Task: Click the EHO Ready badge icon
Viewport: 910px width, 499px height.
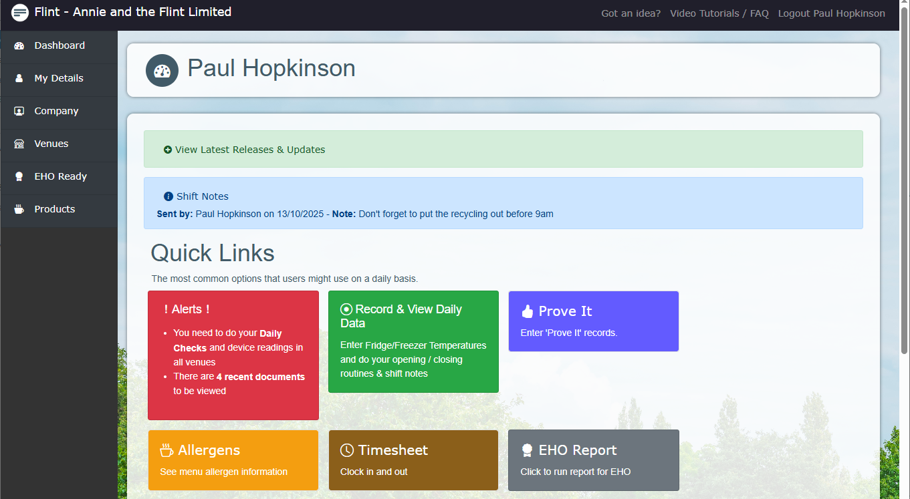Action: (x=19, y=176)
